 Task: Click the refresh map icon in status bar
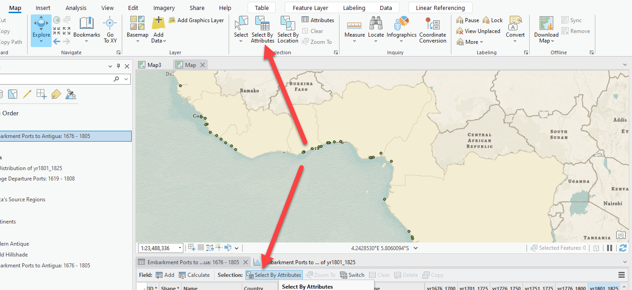tap(623, 248)
